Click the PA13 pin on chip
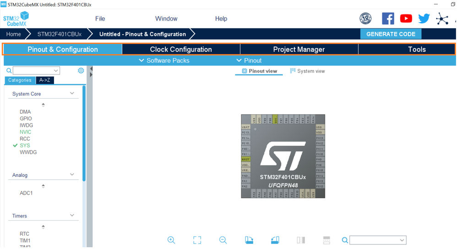Screen dimensions: 457x249 [x=320, y=138]
